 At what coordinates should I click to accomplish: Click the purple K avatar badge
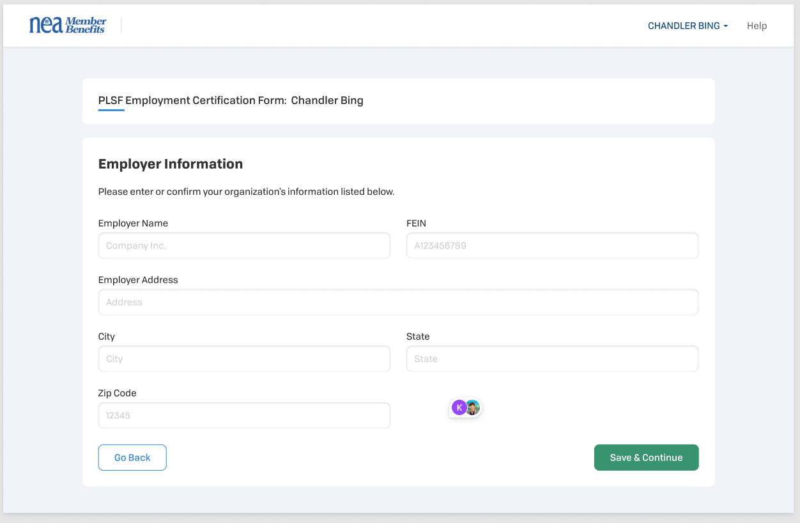point(458,407)
